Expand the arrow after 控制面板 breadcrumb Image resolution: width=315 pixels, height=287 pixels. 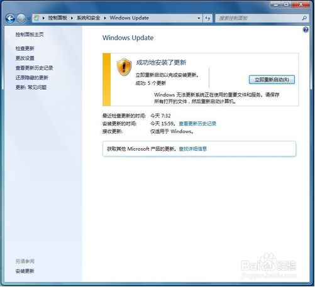(x=72, y=18)
